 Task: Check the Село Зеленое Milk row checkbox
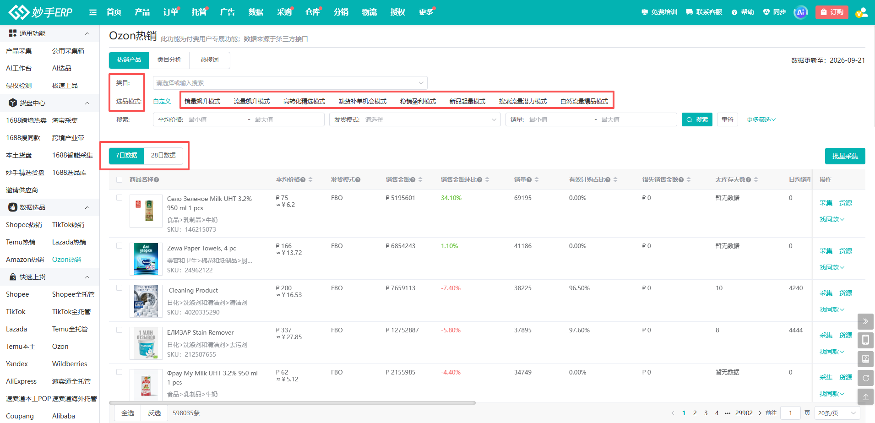(120, 198)
